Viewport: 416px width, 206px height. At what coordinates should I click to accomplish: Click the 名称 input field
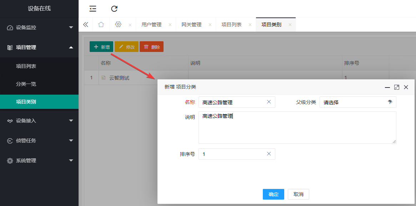point(237,102)
